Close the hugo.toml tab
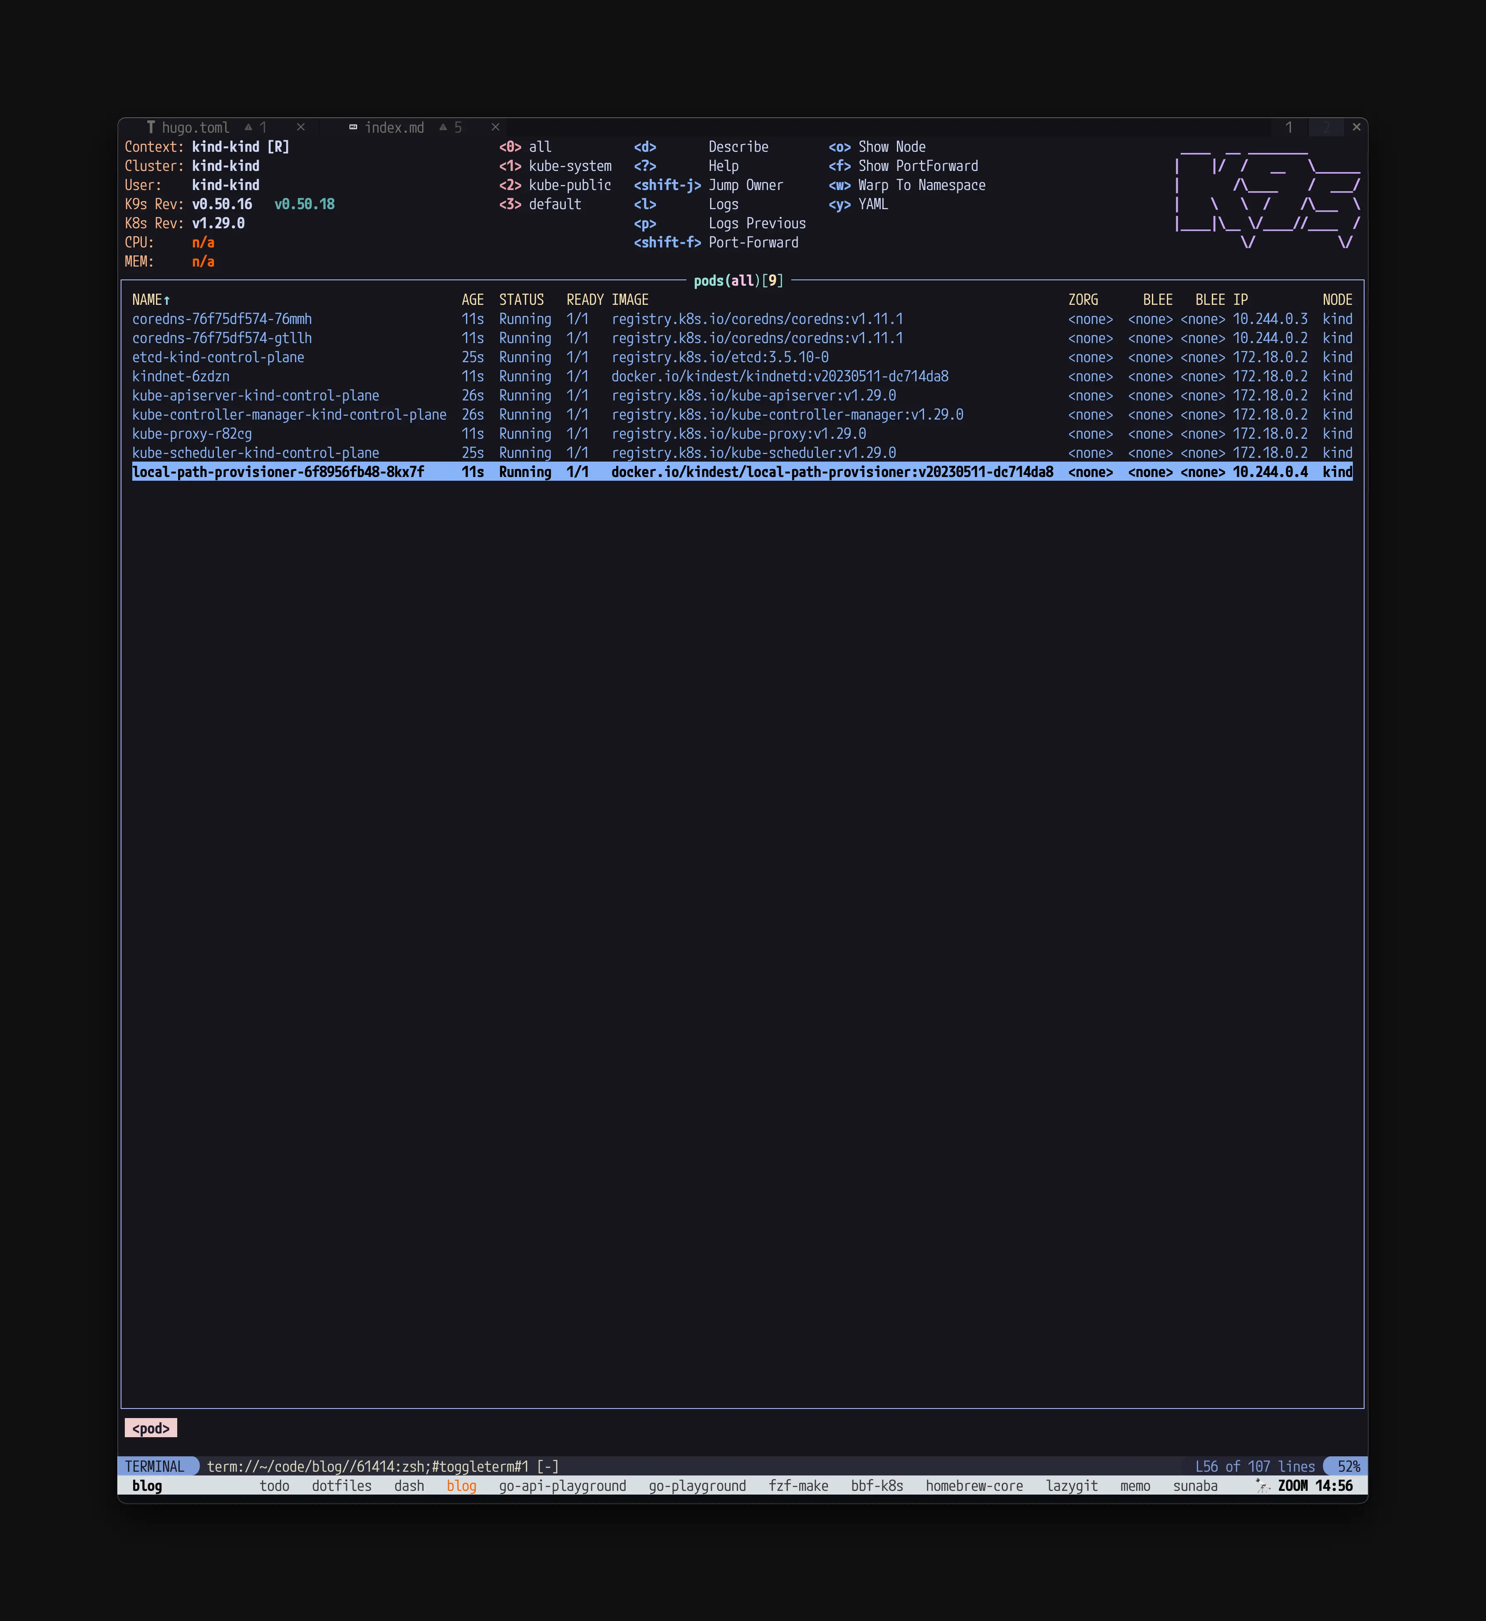Image resolution: width=1486 pixels, height=1621 pixels. (x=301, y=127)
